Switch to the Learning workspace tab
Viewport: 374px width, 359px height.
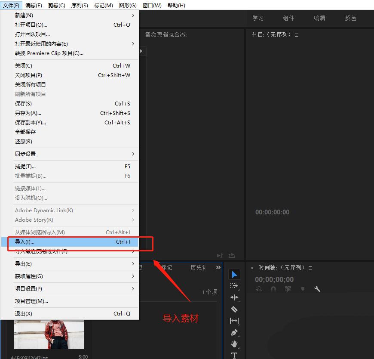pos(258,18)
